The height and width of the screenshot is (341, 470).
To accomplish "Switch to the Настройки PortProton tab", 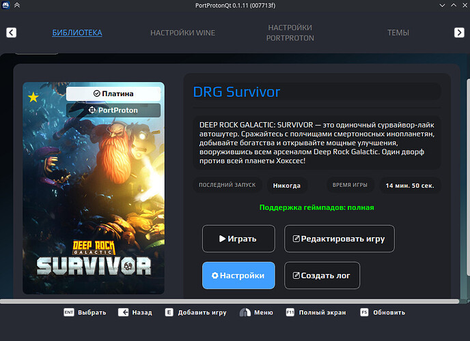I will [290, 33].
